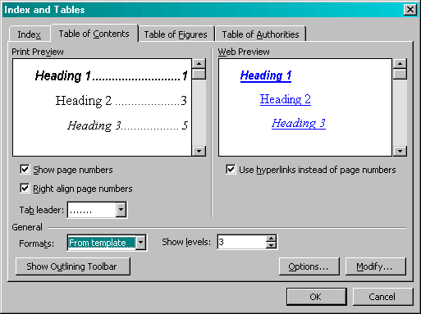Image resolution: width=421 pixels, height=314 pixels.
Task: Click the Heading 2 hyperlink in Web Preview
Action: pos(286,99)
